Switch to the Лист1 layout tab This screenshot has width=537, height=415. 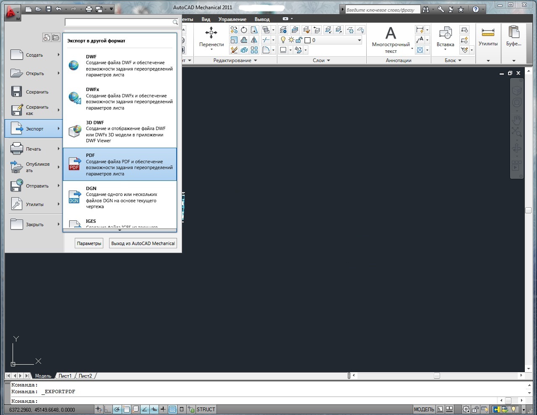pyautogui.click(x=65, y=376)
